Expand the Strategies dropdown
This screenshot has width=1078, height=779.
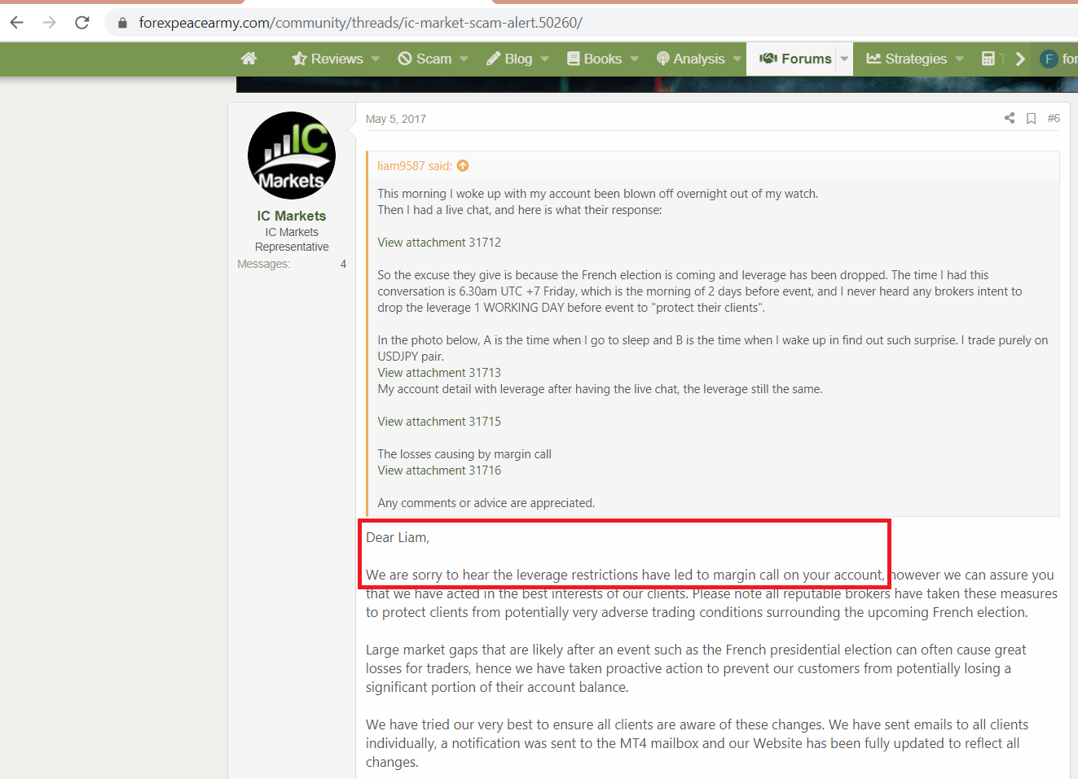[x=960, y=59]
